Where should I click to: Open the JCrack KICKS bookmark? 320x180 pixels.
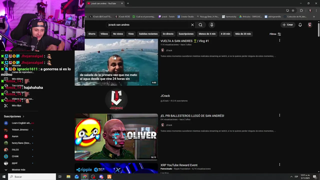pyautogui.click(x=122, y=17)
